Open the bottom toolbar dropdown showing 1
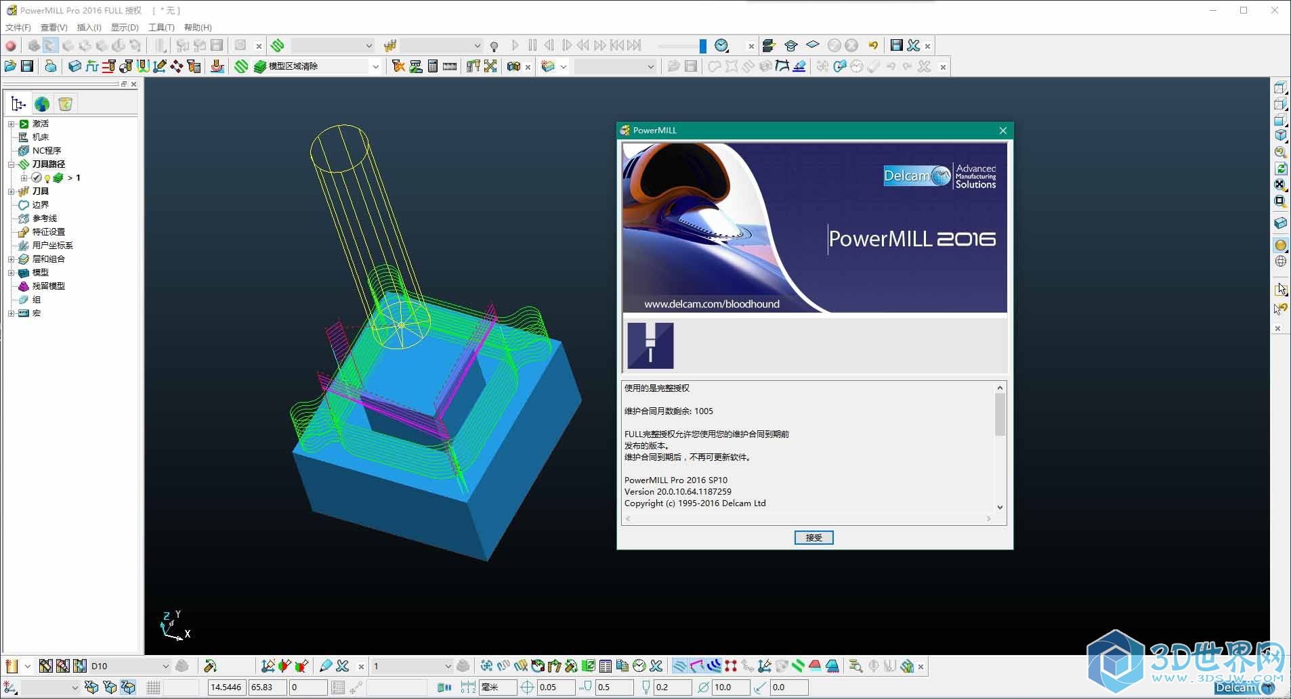1291x699 pixels. click(448, 667)
